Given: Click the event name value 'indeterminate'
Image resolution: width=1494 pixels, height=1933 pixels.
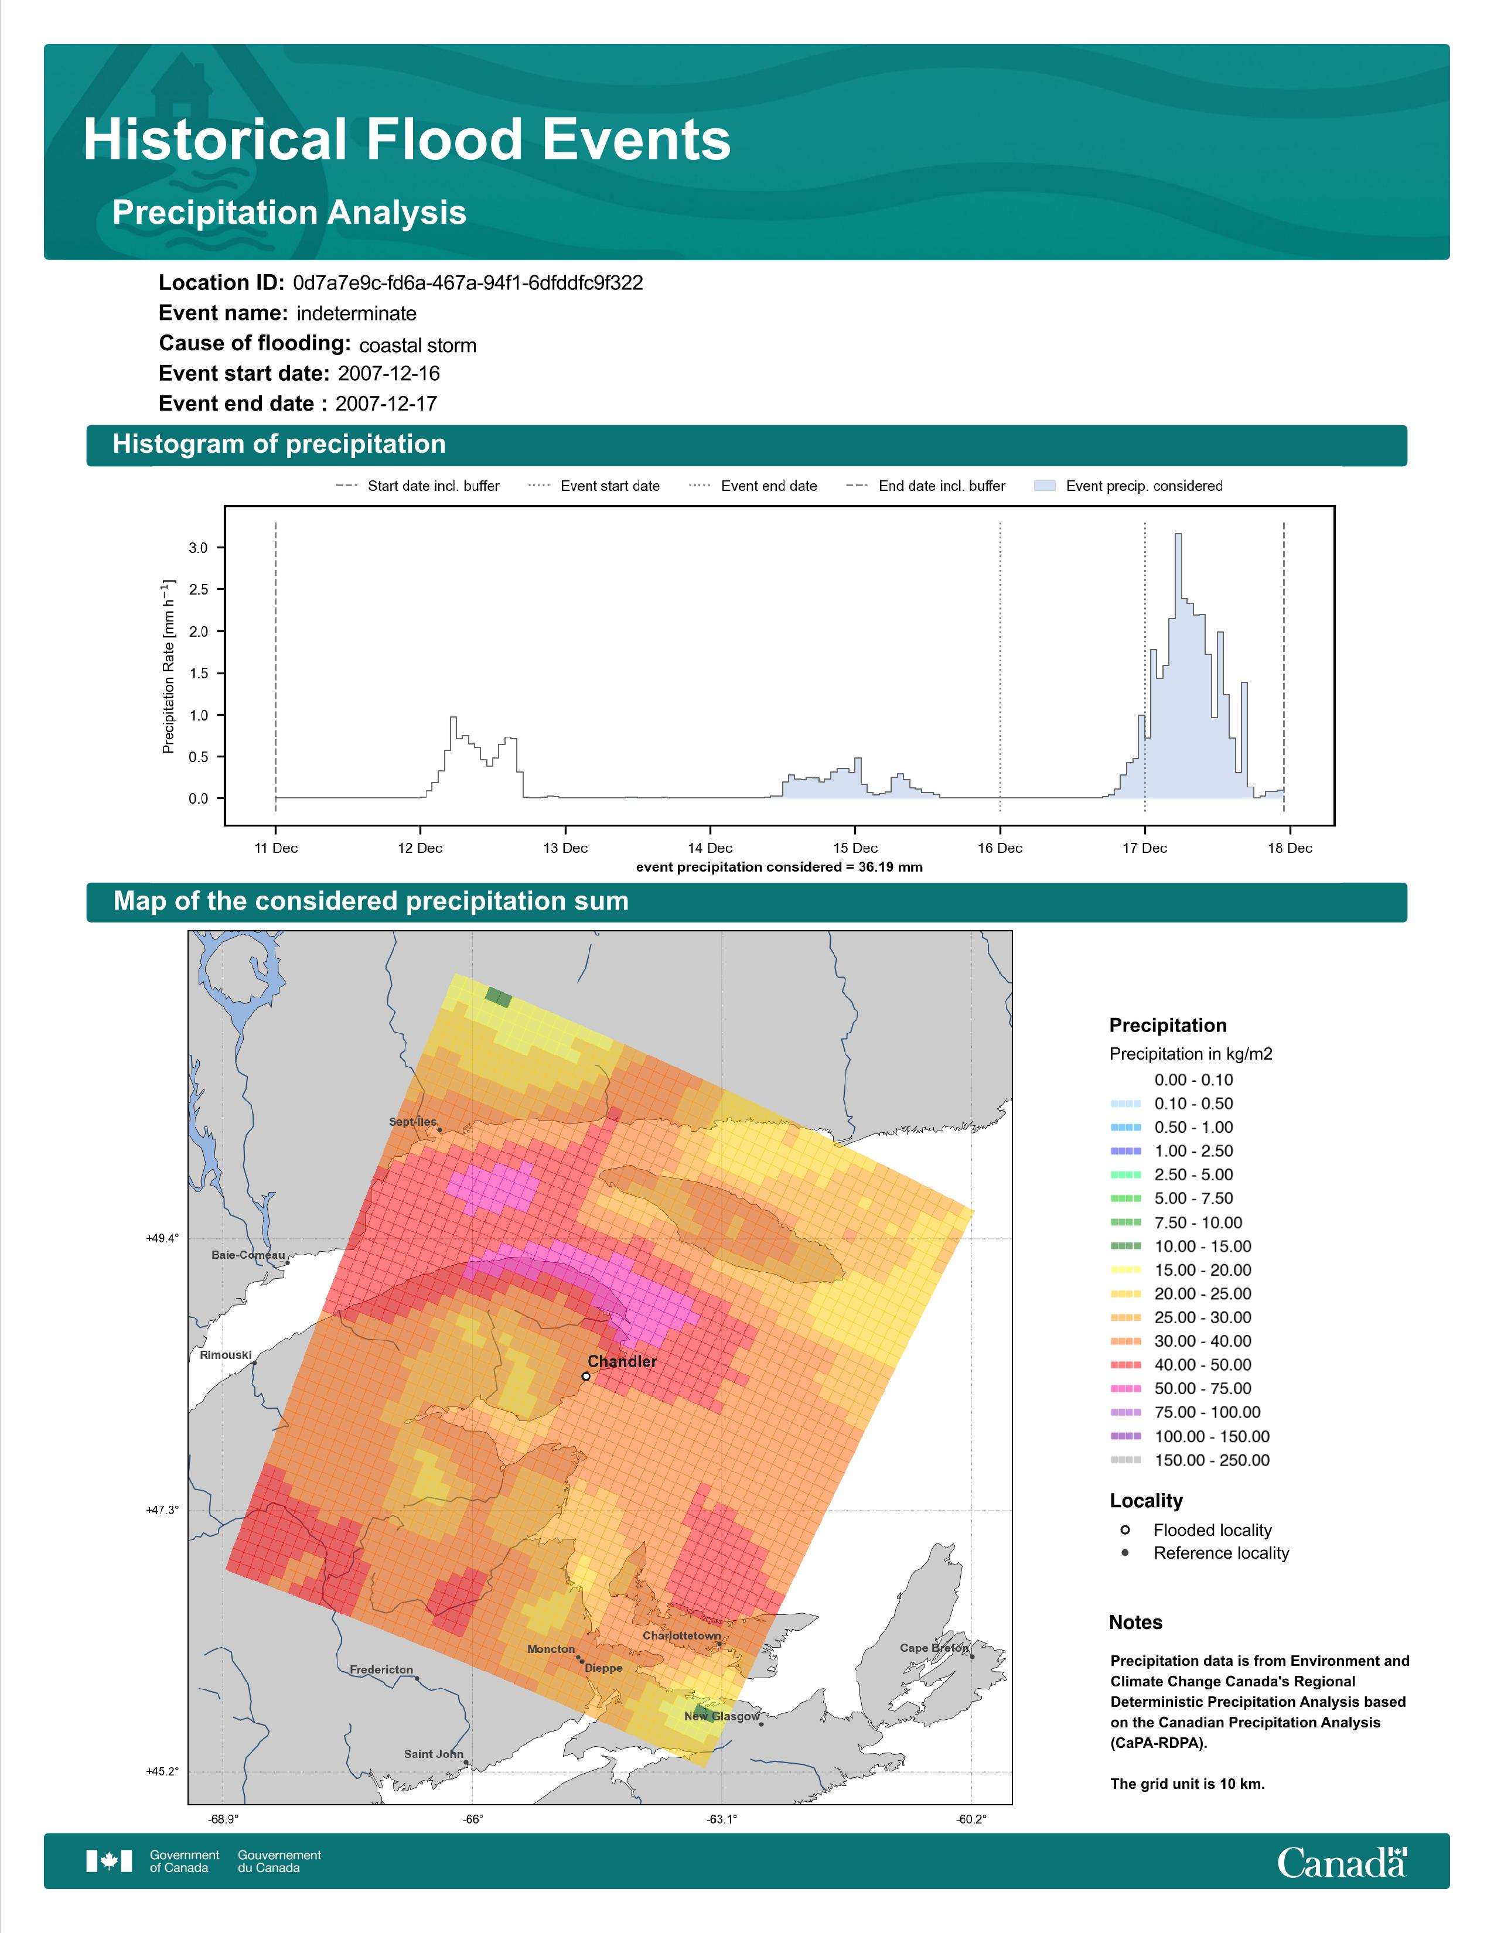Looking at the screenshot, I should [x=357, y=313].
